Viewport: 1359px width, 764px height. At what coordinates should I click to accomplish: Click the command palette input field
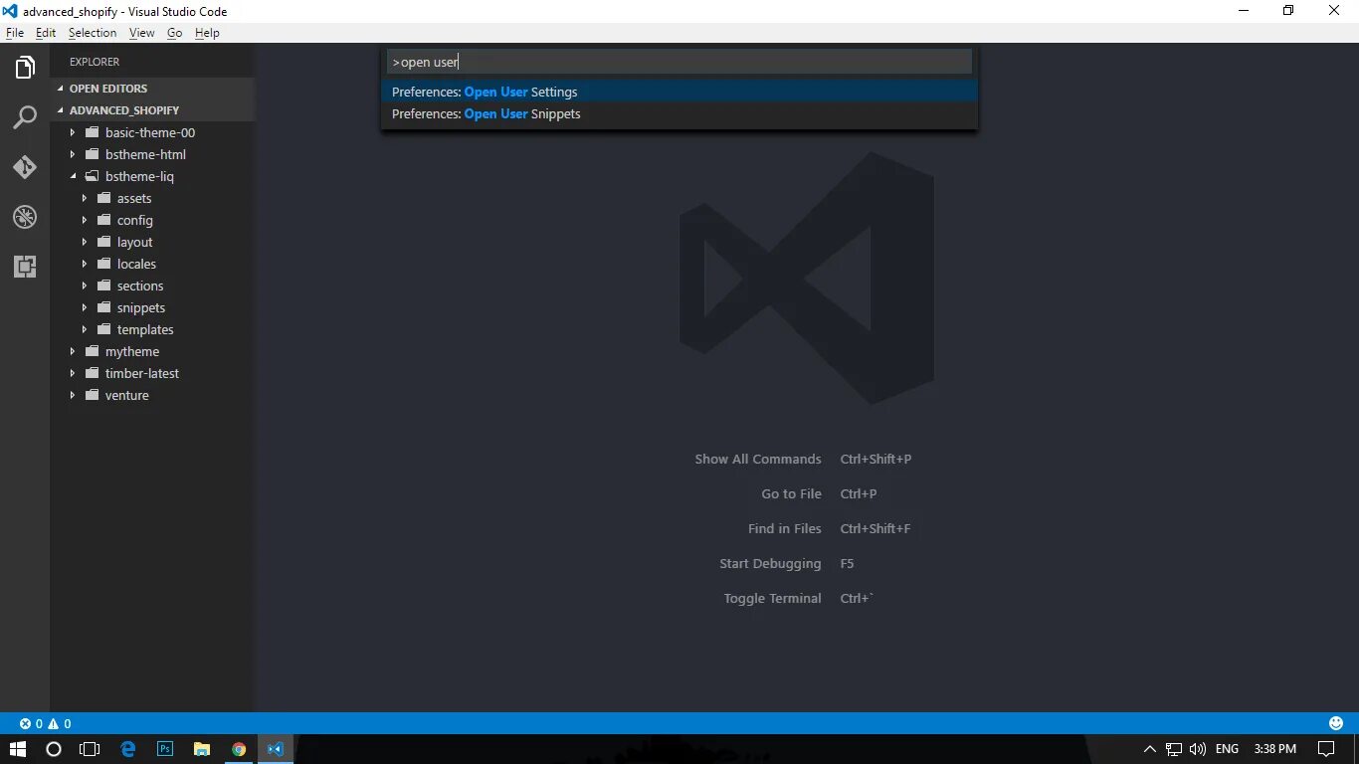click(x=679, y=62)
